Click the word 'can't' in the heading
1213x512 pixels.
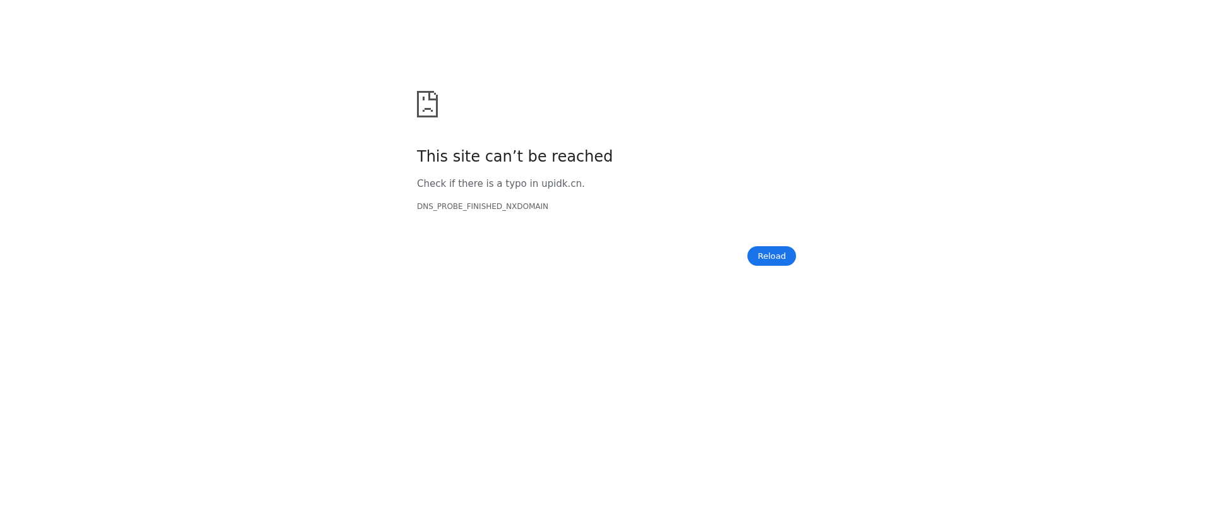click(x=505, y=157)
